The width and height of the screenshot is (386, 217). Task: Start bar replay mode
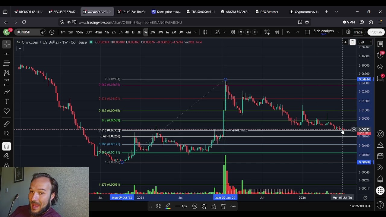[277, 32]
